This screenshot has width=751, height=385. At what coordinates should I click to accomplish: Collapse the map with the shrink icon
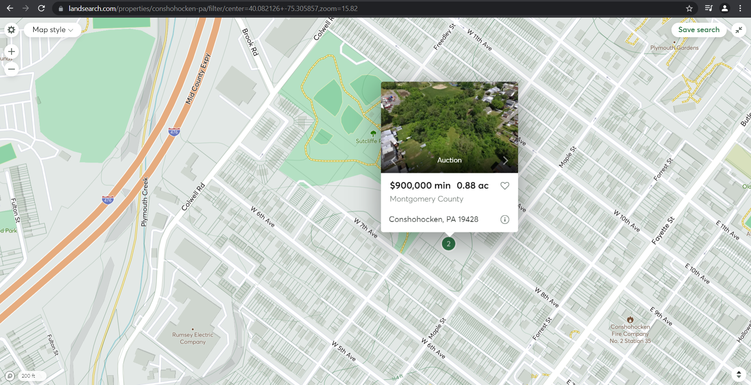point(739,30)
